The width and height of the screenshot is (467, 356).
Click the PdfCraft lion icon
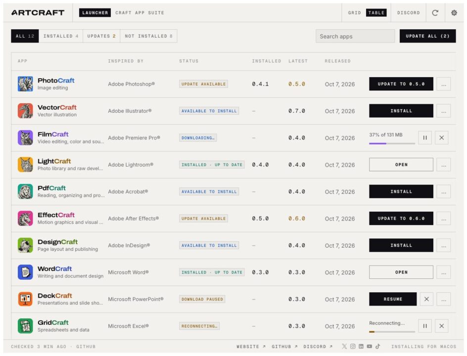(25, 191)
